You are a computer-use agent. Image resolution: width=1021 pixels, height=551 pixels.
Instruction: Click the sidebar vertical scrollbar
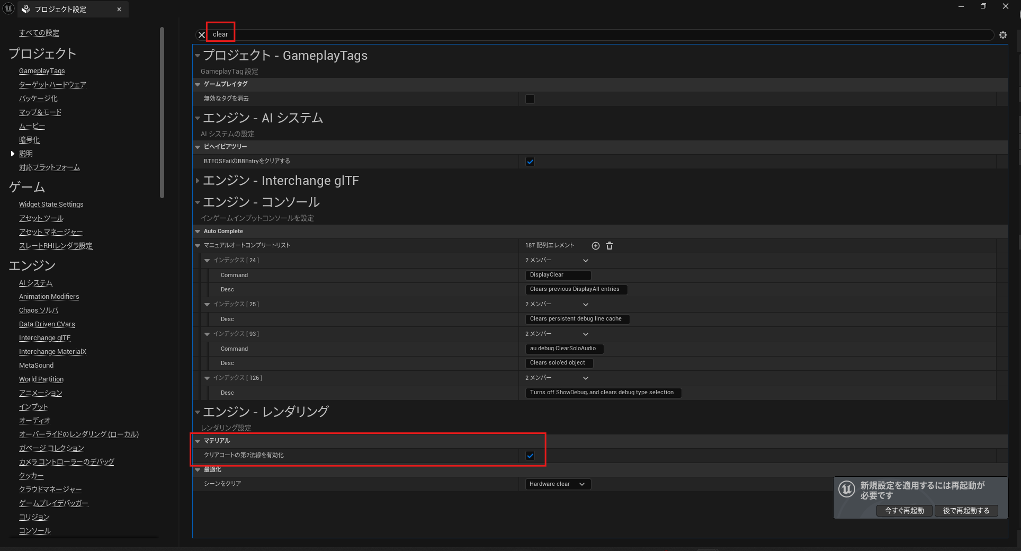pos(162,112)
